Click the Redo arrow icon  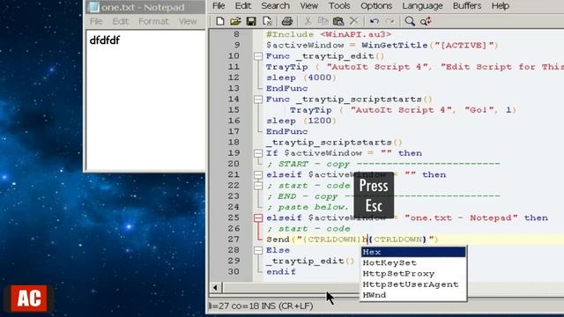(390, 21)
